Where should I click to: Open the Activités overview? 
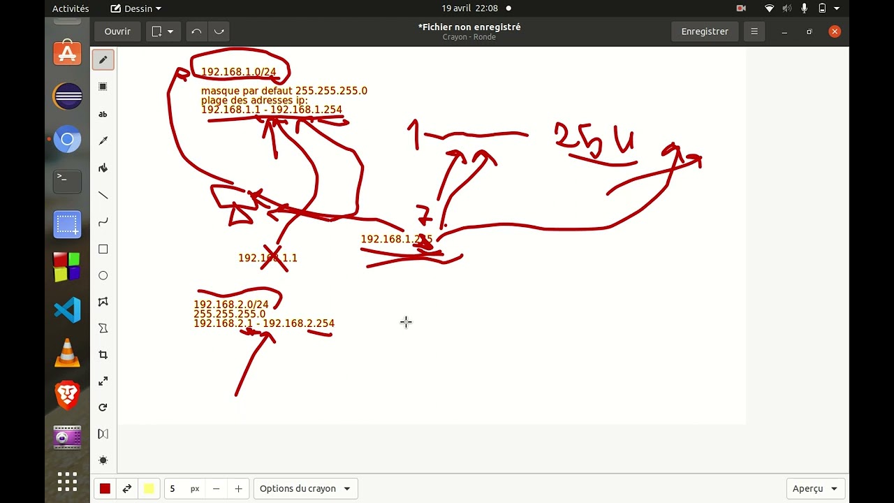(x=71, y=8)
